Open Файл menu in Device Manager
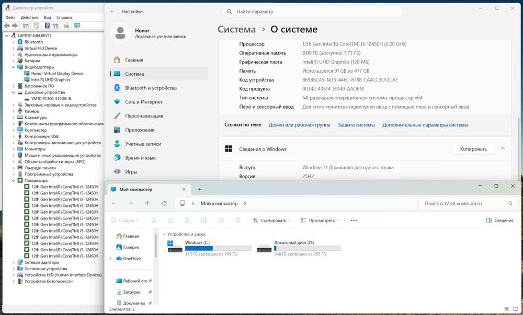The image size is (523, 315). (x=10, y=17)
